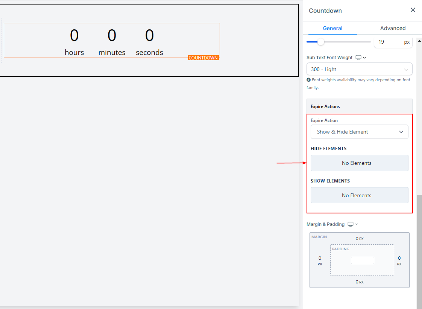Select the orange COUNTDOWN element label
Screen dimensions: 422x309
203,58
